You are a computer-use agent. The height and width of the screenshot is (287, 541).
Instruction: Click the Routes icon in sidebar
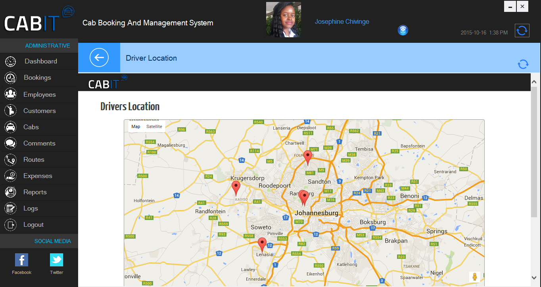click(10, 159)
